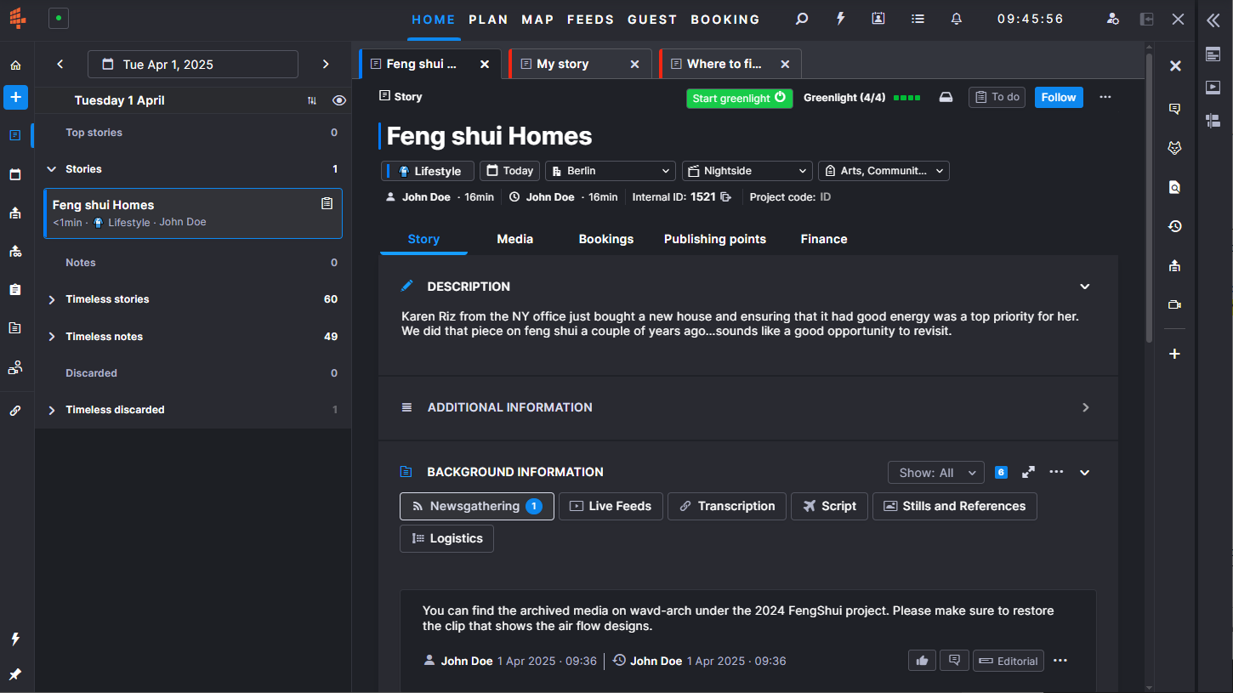Image resolution: width=1233 pixels, height=693 pixels.
Task: Click the thumbs up icon on the note
Action: [922, 661]
